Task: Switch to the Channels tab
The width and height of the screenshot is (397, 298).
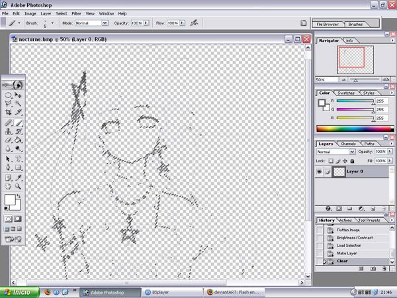Action: click(348, 144)
